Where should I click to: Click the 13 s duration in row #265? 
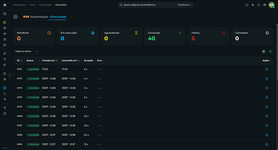[86, 144]
